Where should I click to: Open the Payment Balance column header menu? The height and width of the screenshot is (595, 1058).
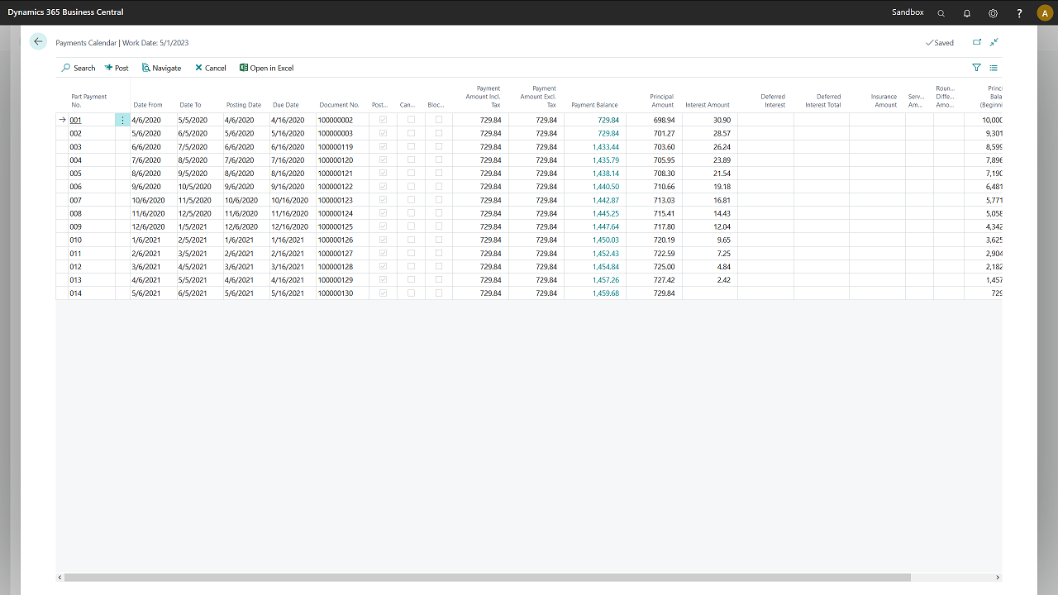[594, 105]
